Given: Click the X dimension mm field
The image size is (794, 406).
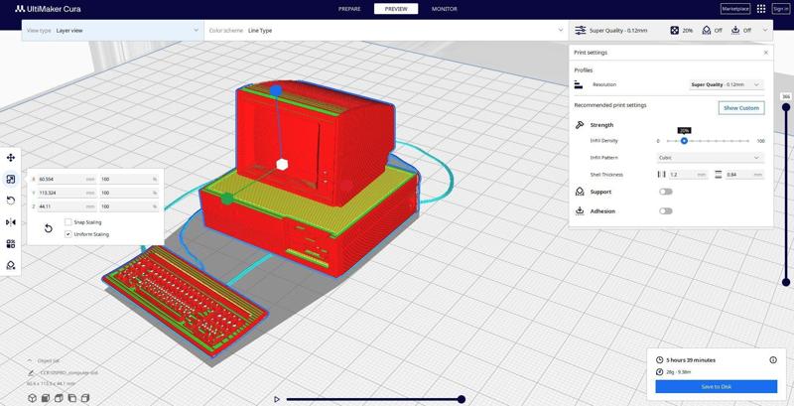Looking at the screenshot, I should point(66,180).
